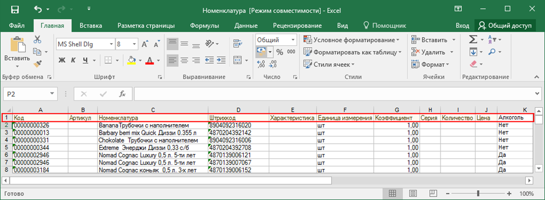Screen dimensions: 545x200
Task: Apply cell borders icon
Action: click(x=108, y=60)
